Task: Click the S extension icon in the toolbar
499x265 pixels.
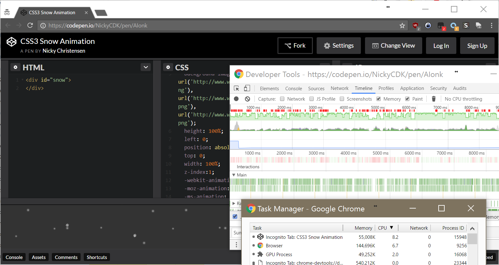Action: pyautogui.click(x=466, y=26)
